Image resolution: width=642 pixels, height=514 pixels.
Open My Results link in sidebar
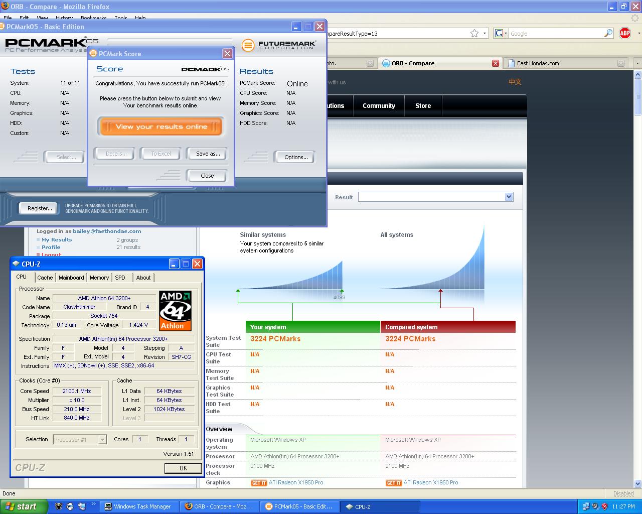pyautogui.click(x=57, y=240)
